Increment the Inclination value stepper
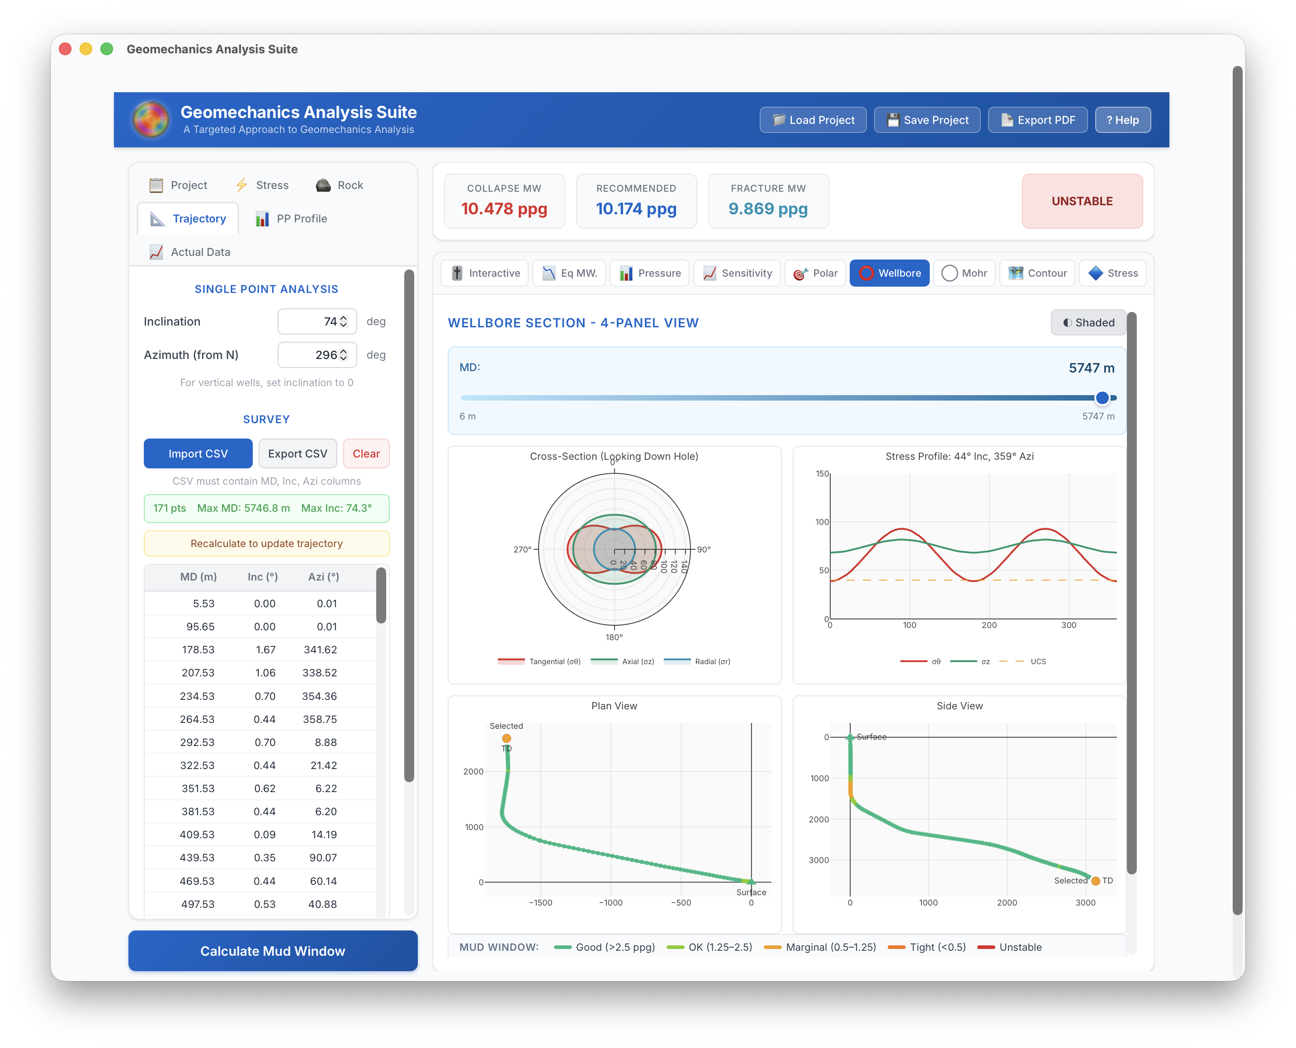This screenshot has height=1048, width=1296. pyautogui.click(x=343, y=317)
